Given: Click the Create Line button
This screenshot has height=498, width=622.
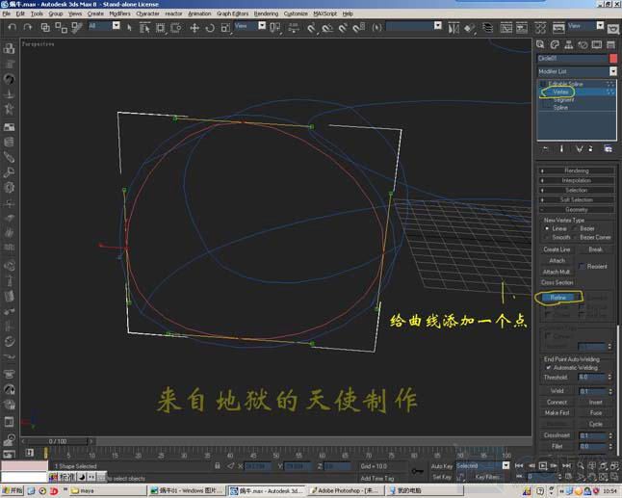Looking at the screenshot, I should tap(557, 249).
